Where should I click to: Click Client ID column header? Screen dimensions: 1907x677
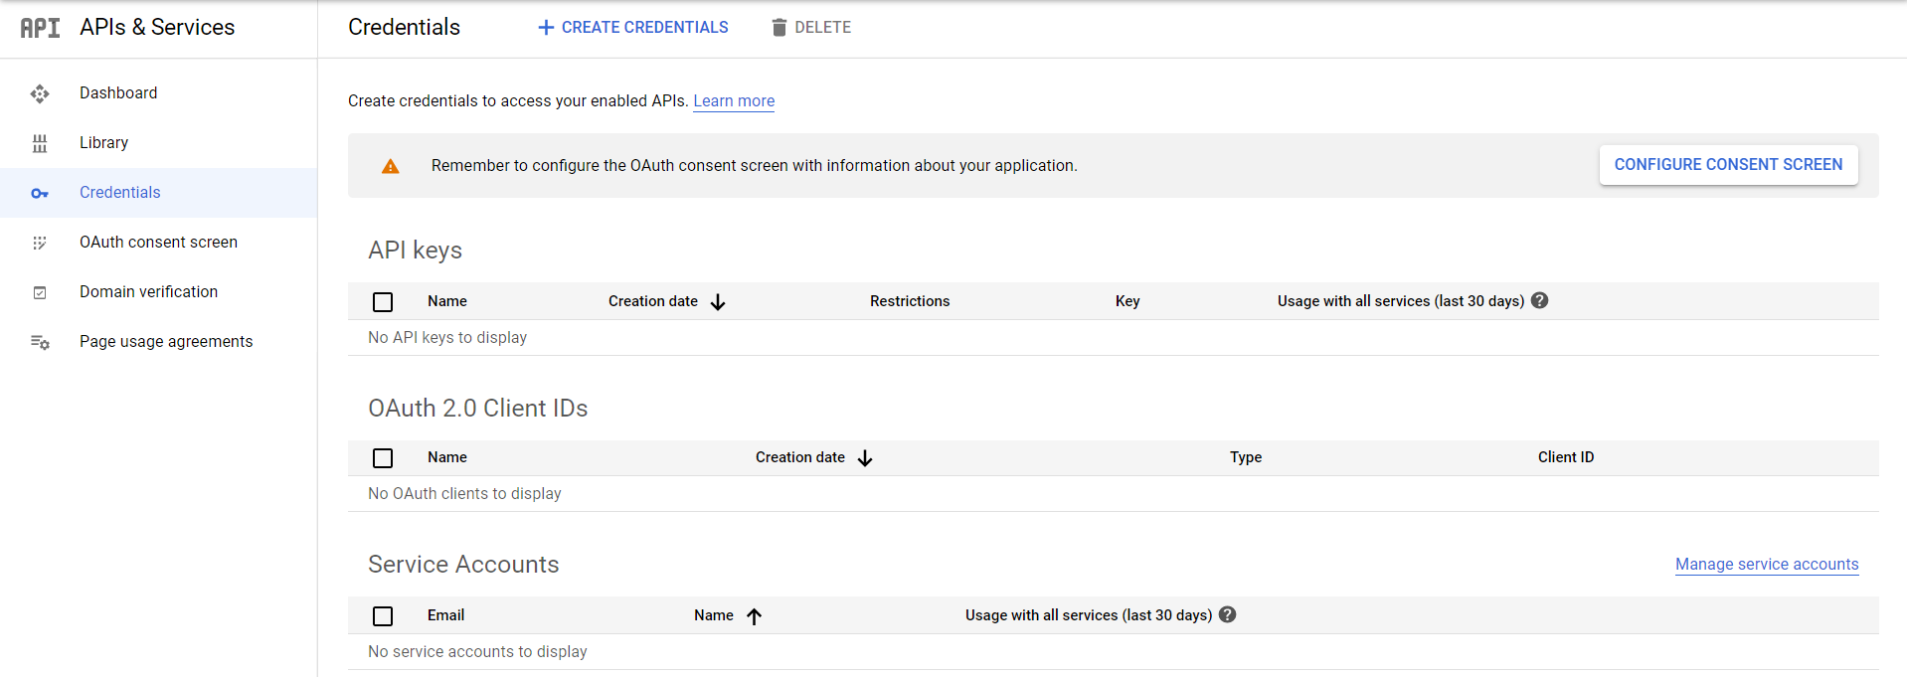tap(1566, 457)
